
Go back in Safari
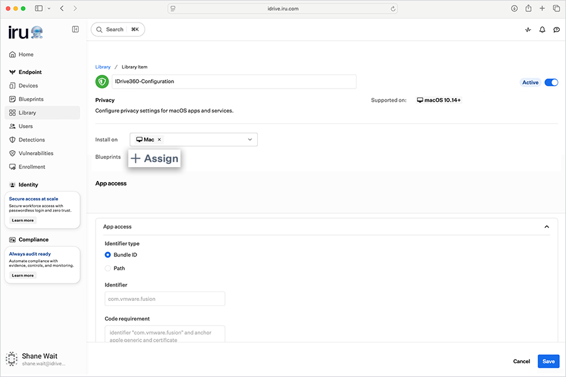[x=62, y=8]
